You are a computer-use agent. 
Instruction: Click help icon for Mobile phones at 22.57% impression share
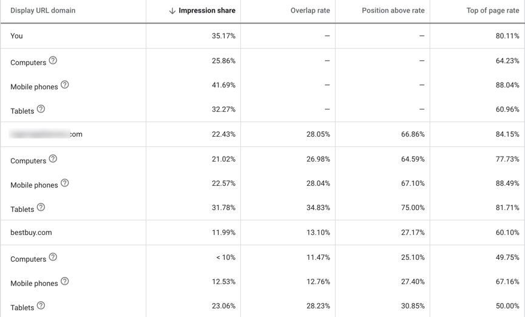64,183
